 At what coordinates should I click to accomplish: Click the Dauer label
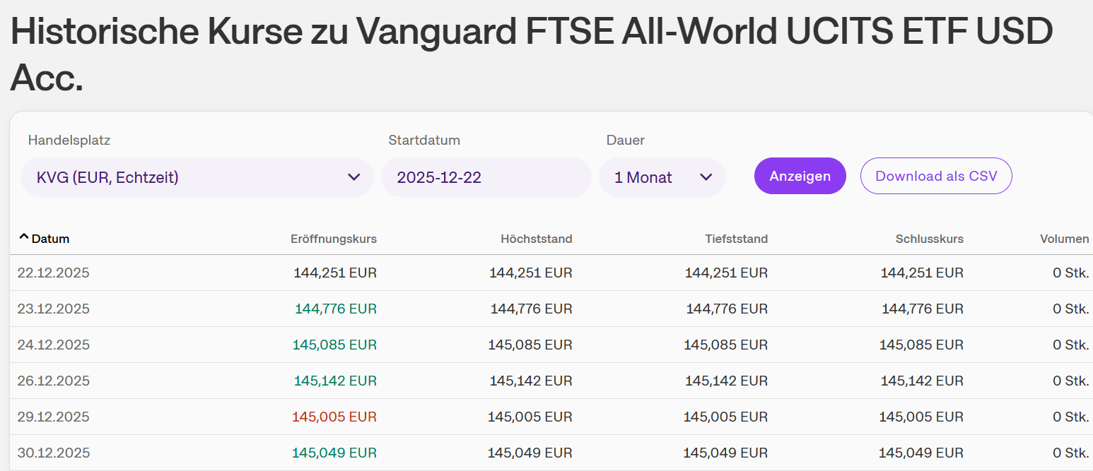(x=626, y=140)
